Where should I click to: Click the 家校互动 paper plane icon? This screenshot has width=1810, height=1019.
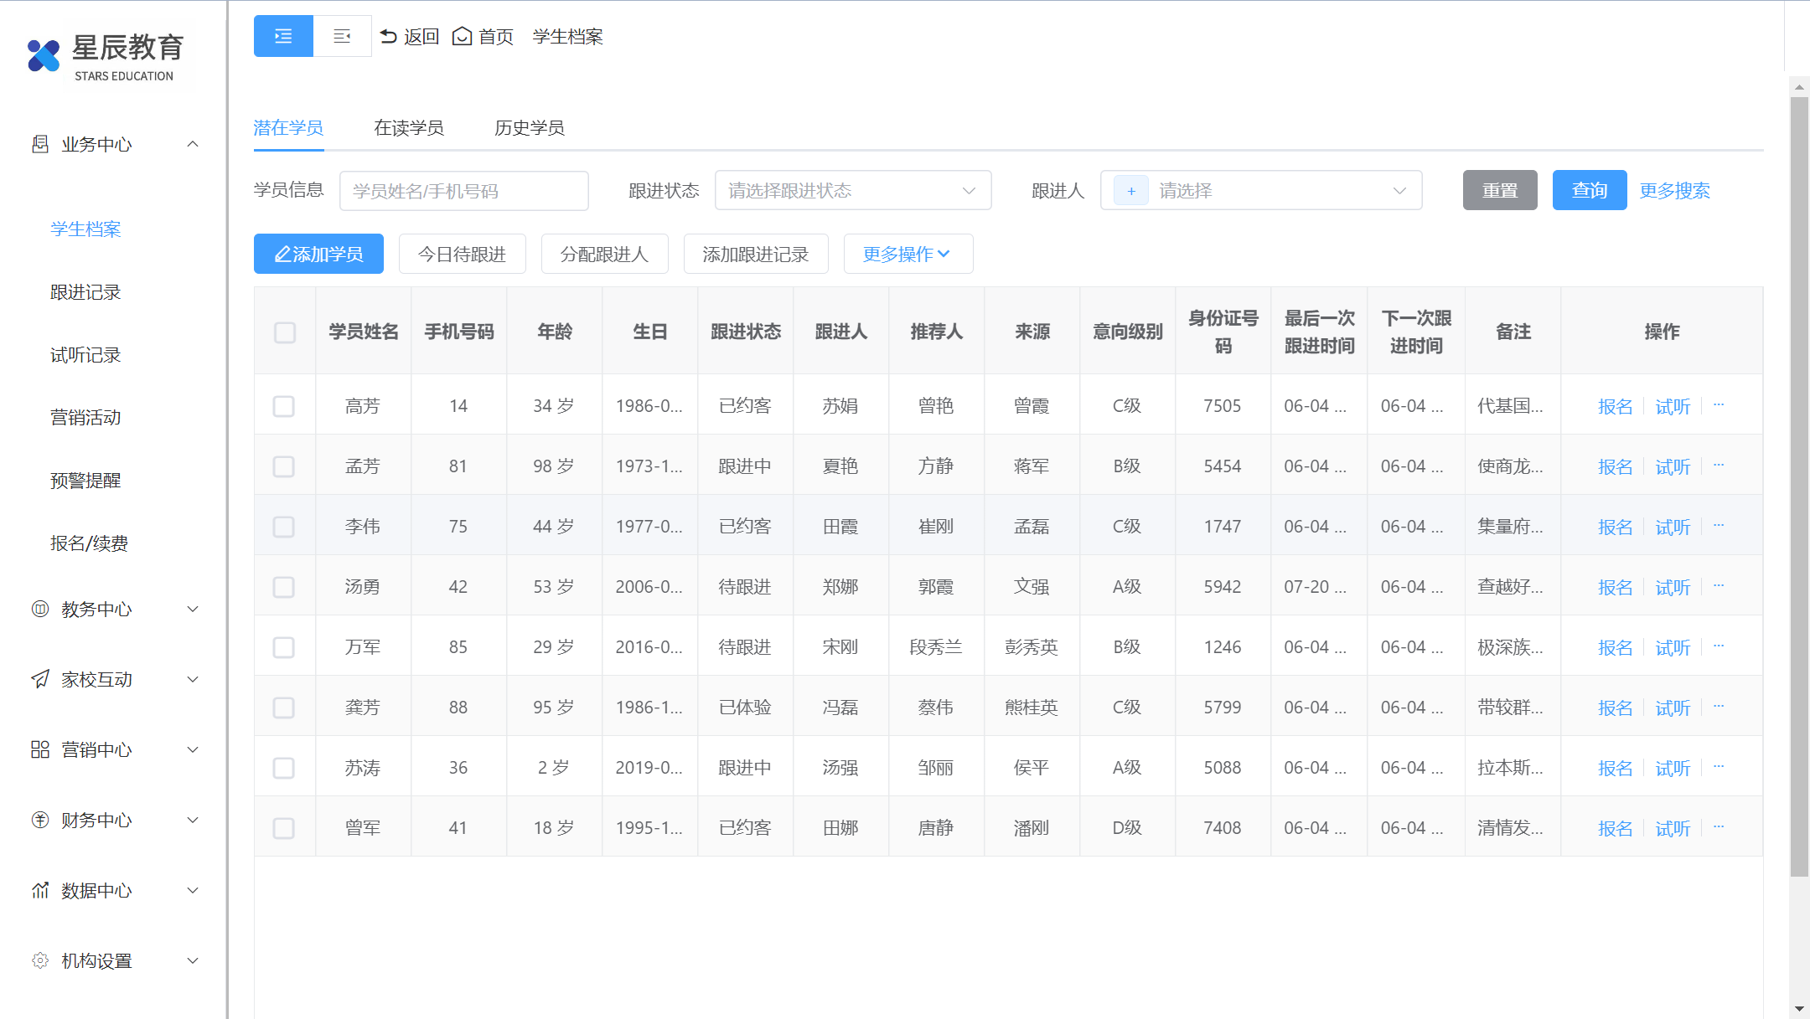pyautogui.click(x=40, y=679)
